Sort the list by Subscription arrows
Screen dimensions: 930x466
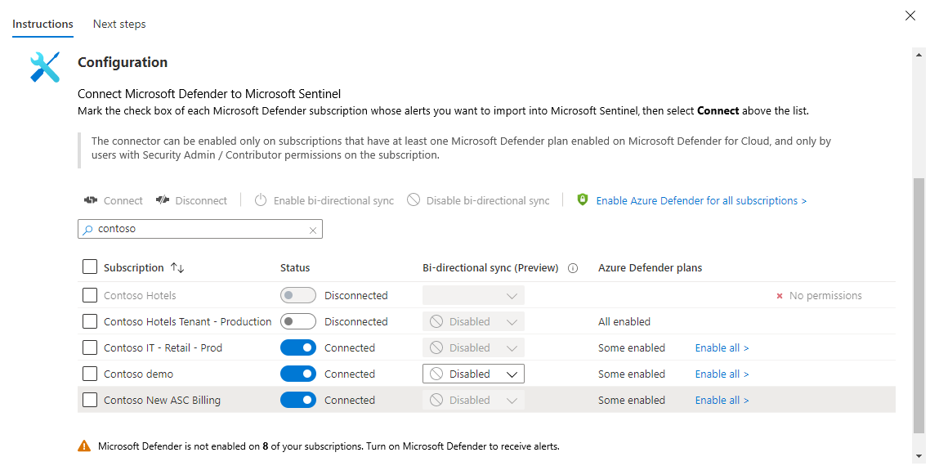click(x=177, y=268)
